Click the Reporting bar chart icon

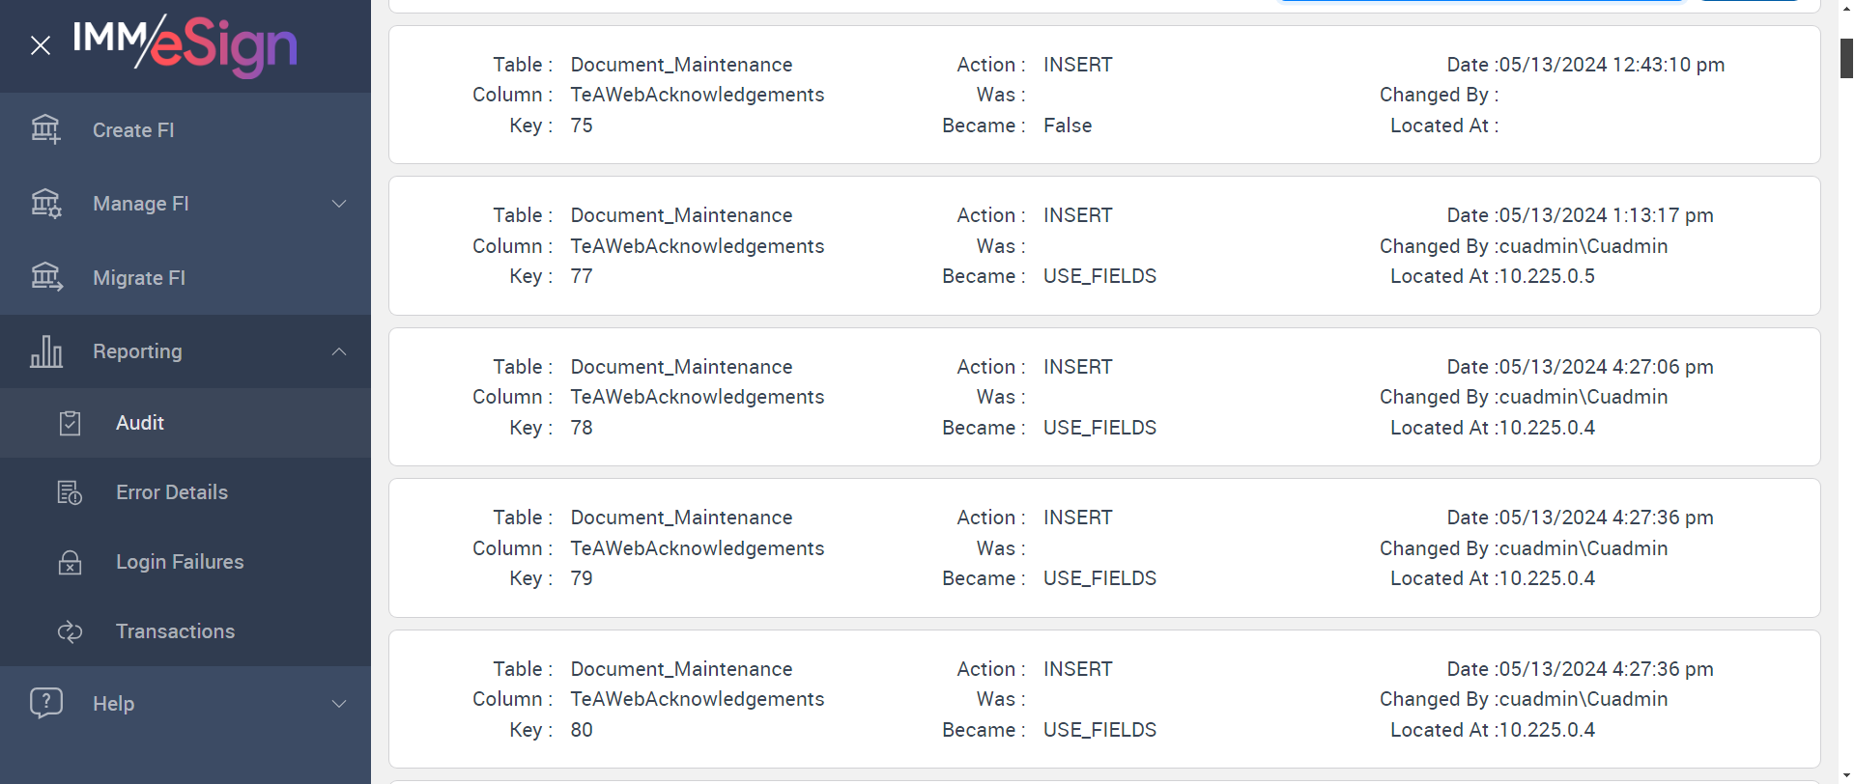[x=45, y=351]
